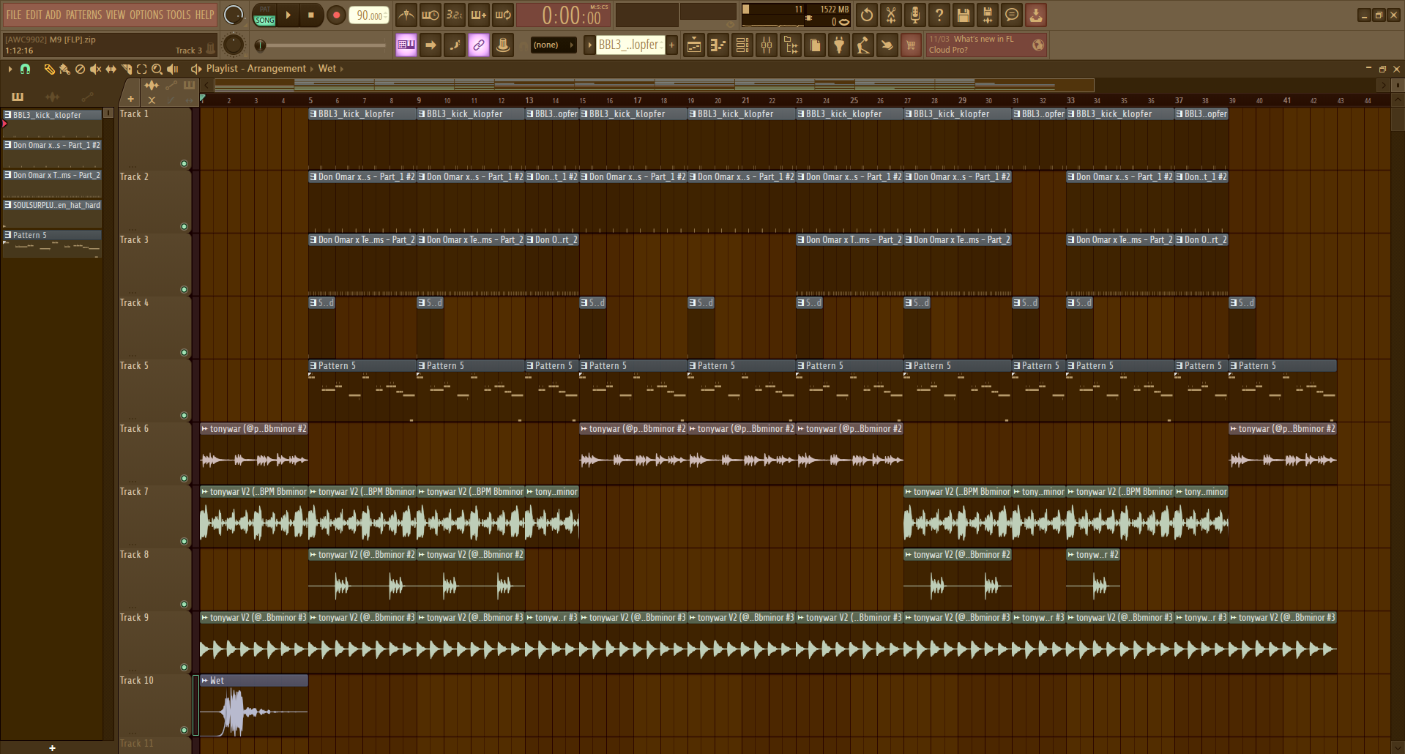Adjust the main volume knob
The height and width of the screenshot is (754, 1405).
[x=234, y=15]
